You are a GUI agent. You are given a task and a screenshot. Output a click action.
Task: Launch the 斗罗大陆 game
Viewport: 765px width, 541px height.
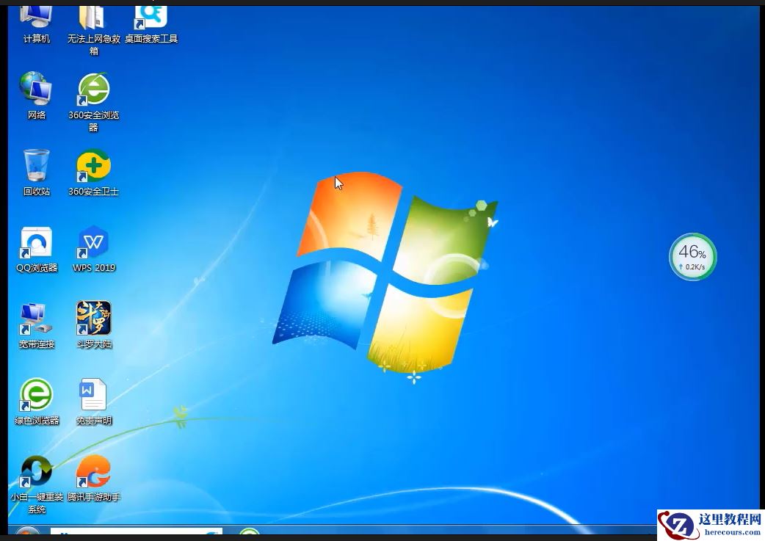[93, 316]
